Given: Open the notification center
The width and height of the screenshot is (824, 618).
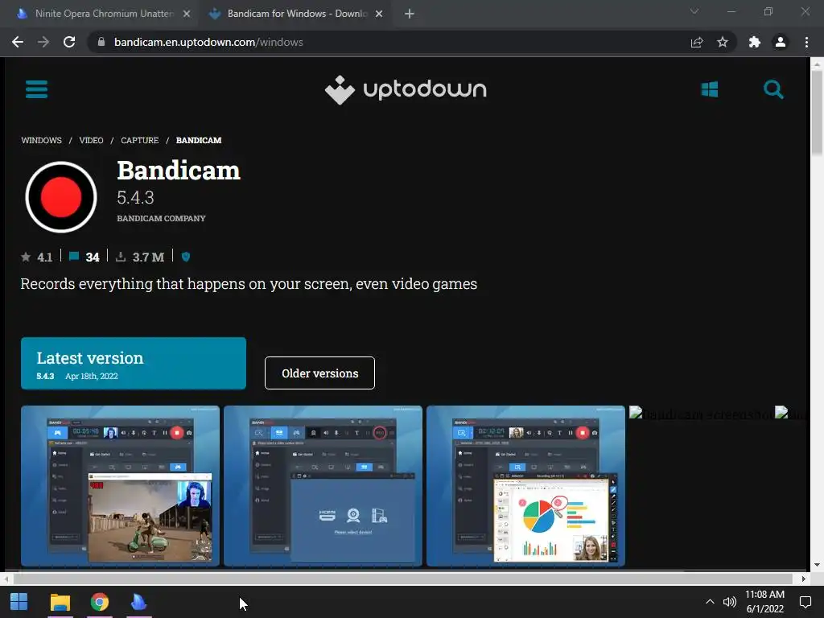Looking at the screenshot, I should 805,602.
